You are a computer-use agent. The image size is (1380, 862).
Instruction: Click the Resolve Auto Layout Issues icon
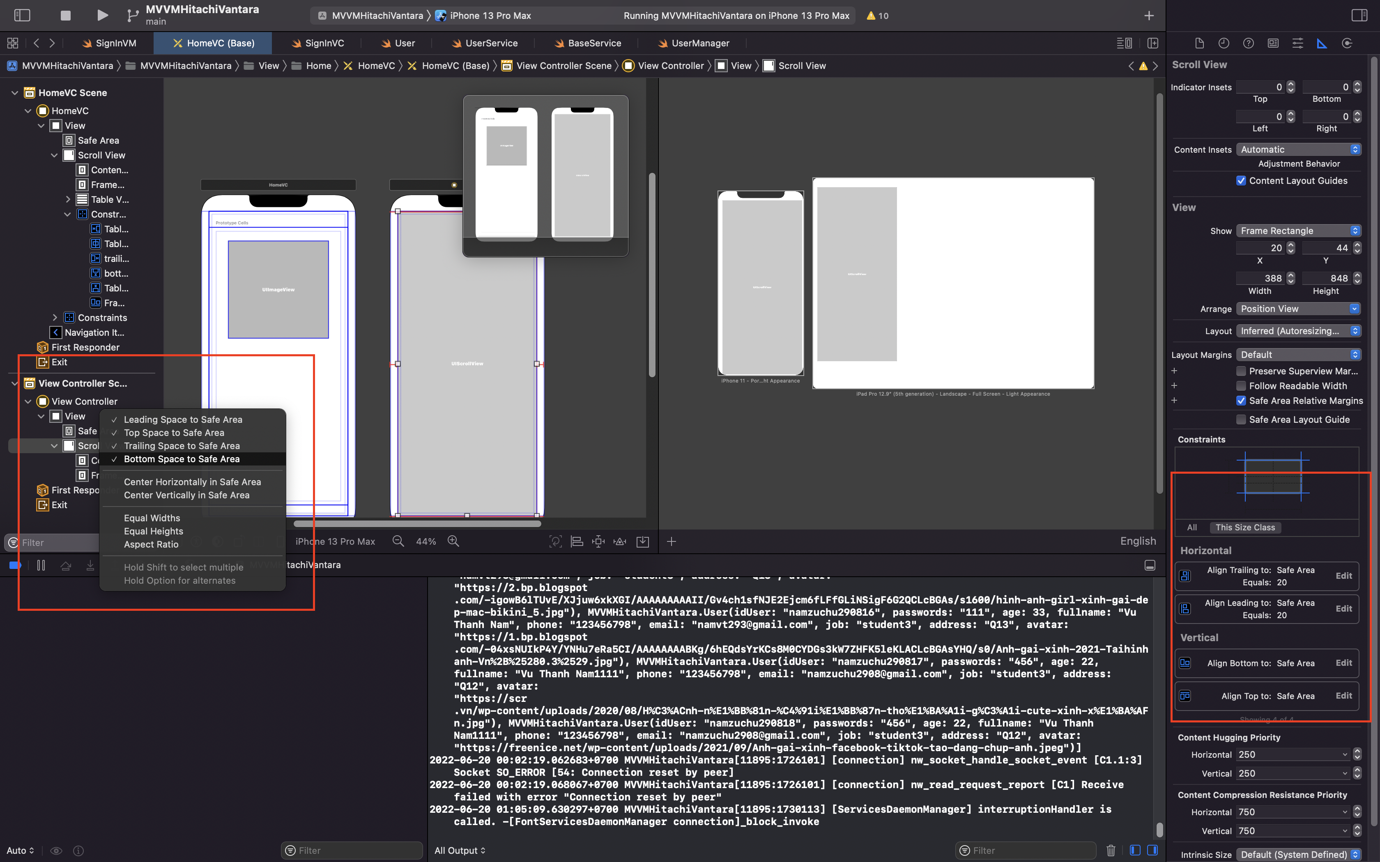[x=620, y=541]
